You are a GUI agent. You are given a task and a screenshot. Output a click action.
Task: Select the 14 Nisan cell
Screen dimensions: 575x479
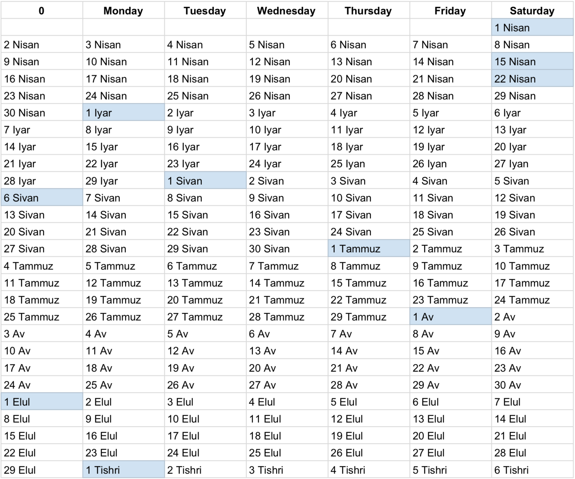(x=450, y=62)
